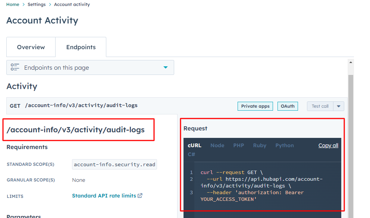View the PHP request example
The image size is (370, 218).
click(x=238, y=145)
